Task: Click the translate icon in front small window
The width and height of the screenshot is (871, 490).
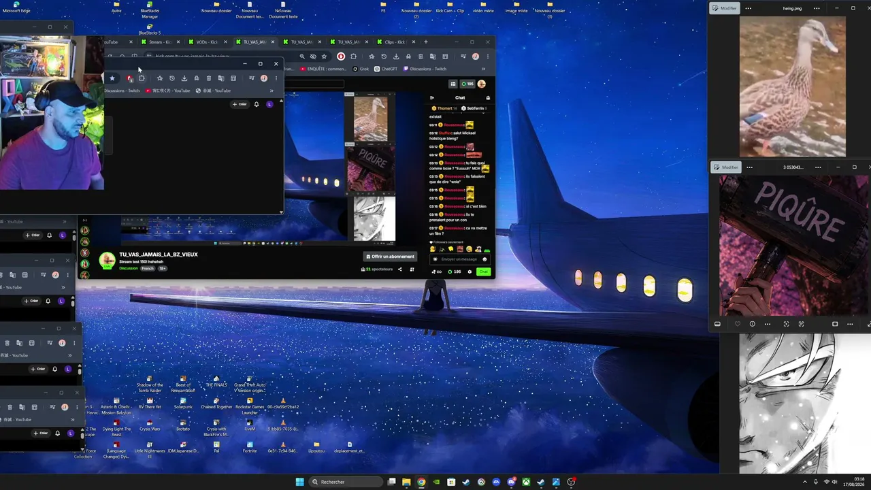Action: tap(220, 78)
